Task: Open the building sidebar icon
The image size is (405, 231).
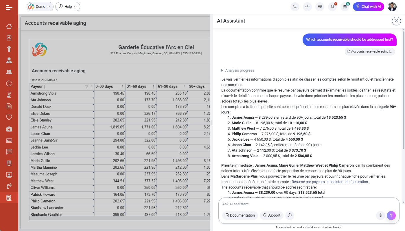Action: point(9,163)
